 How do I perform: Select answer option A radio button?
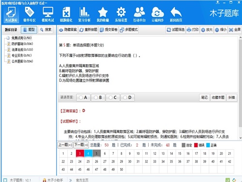83,97
